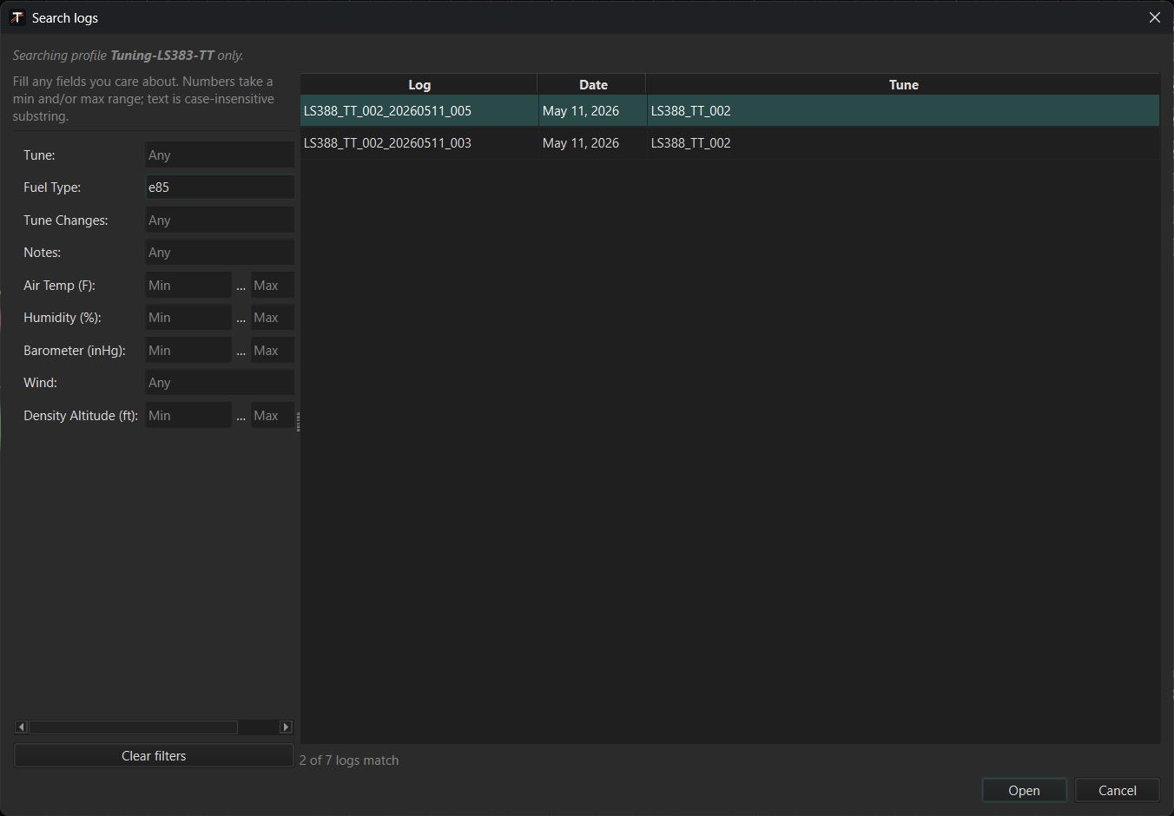Click the Air Temp Min field
The height and width of the screenshot is (816, 1174).
pos(188,286)
